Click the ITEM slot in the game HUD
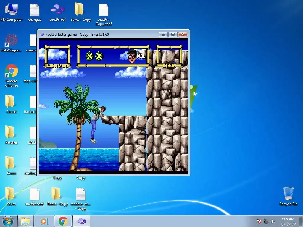 pyautogui.click(x=169, y=56)
